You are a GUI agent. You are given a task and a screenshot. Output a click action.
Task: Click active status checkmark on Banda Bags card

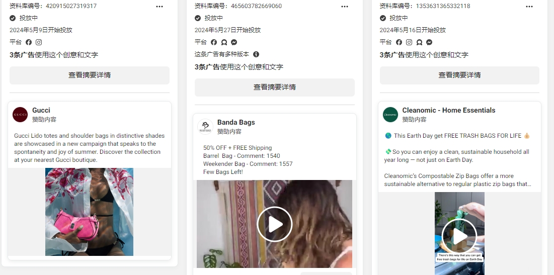198,18
